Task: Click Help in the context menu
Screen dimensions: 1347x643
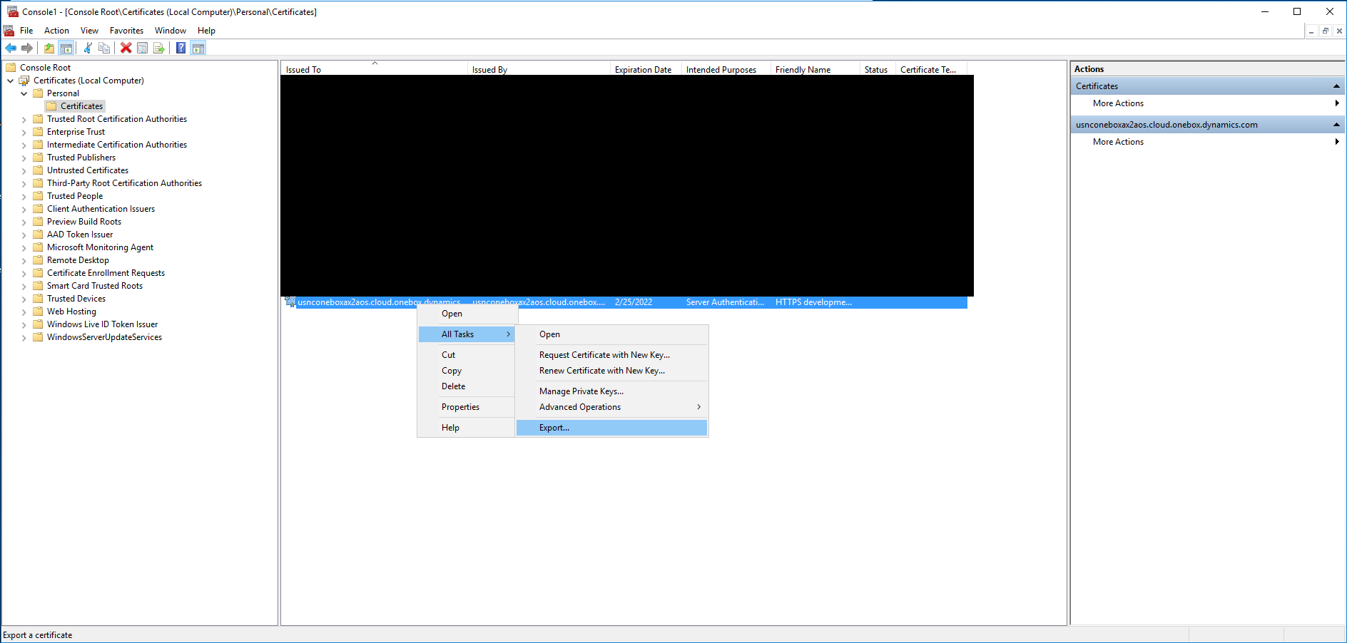Action: coord(467,428)
